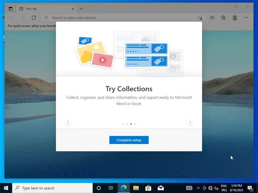The image size is (258, 193).
Task: Add this page to favorites star icon
Action: (200, 18)
